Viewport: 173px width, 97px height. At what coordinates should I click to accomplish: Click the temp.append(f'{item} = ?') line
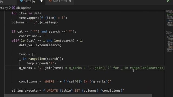click(x=43, y=18)
